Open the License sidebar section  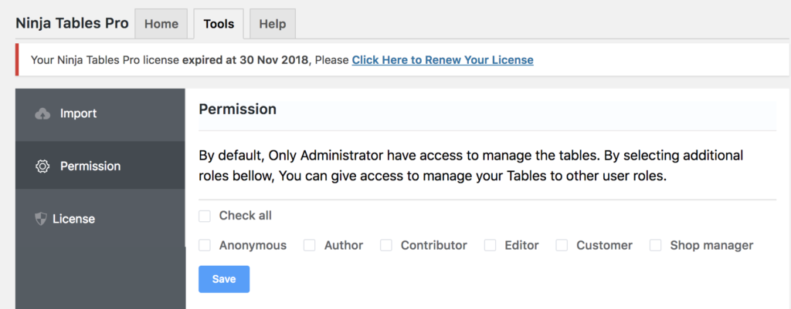pyautogui.click(x=100, y=219)
